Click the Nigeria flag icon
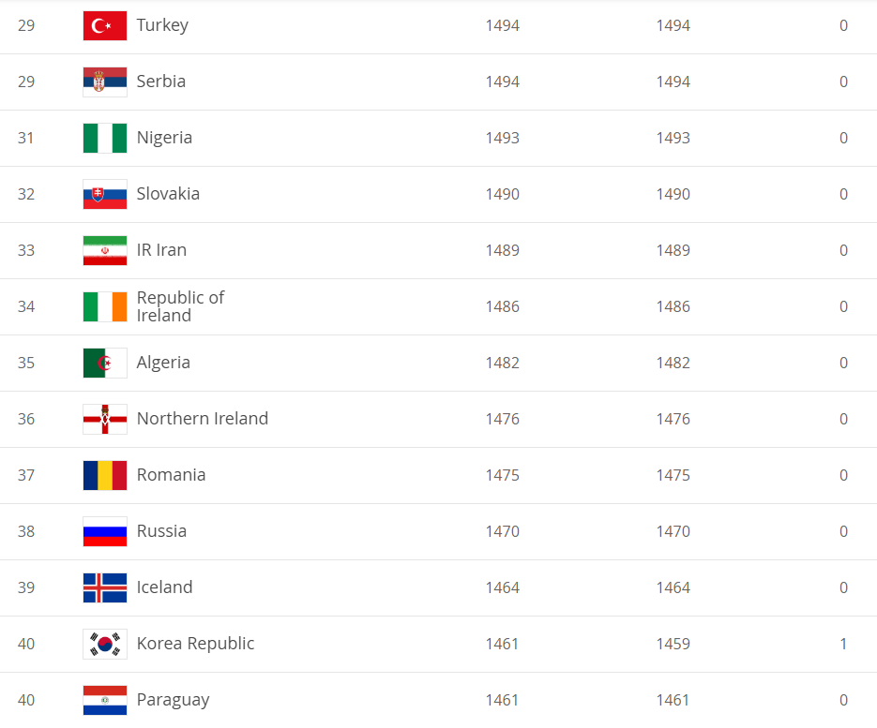The height and width of the screenshot is (728, 877). pos(104,138)
